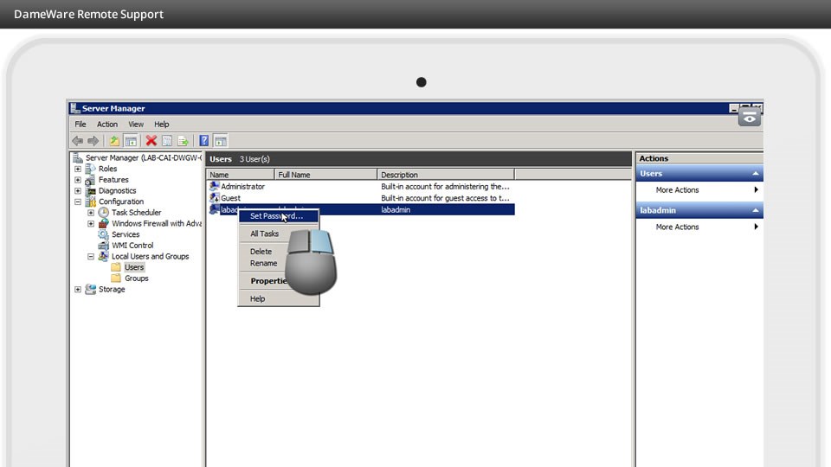Sort list by Description column header
831x467 pixels.
pos(446,175)
